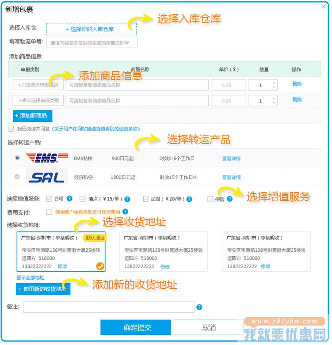Image resolution: width=332 pixels, height=345 pixels.
Task: Select EMS特快 shipping radio button
Action: tap(17, 158)
